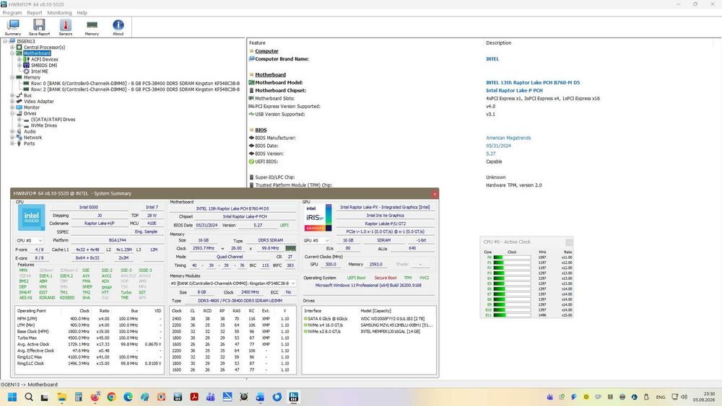722x406 pixels.
Task: Open Chrome from the taskbar
Action: tap(111, 397)
